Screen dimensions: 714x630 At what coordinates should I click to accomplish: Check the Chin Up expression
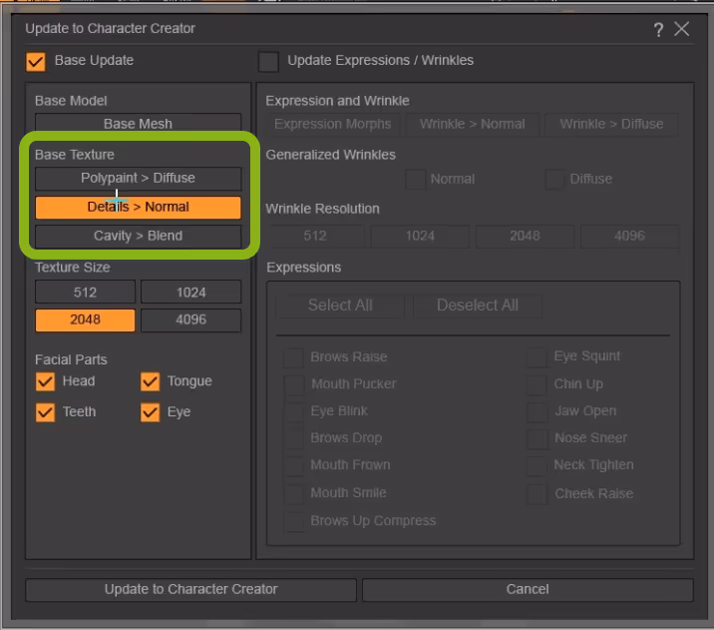[x=536, y=384]
